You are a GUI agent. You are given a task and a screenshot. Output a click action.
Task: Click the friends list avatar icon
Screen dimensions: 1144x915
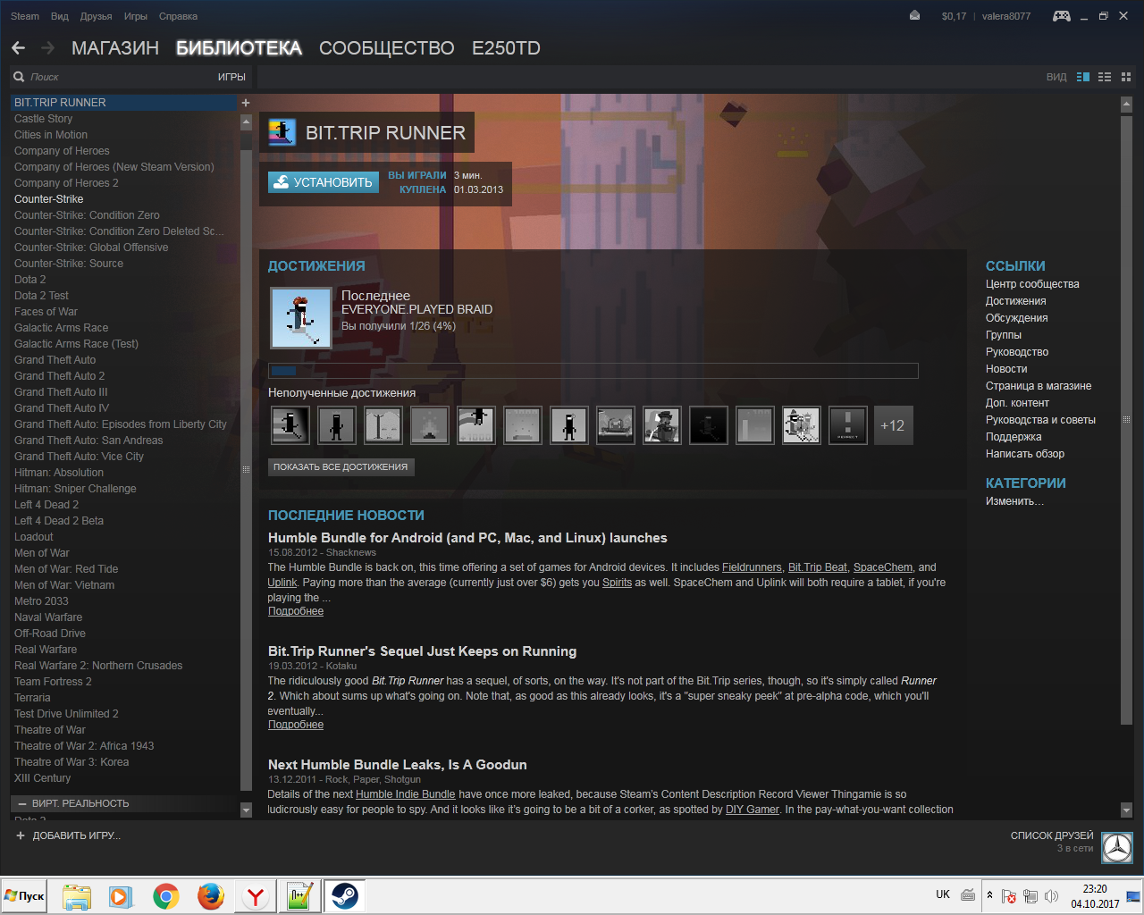click(1117, 847)
